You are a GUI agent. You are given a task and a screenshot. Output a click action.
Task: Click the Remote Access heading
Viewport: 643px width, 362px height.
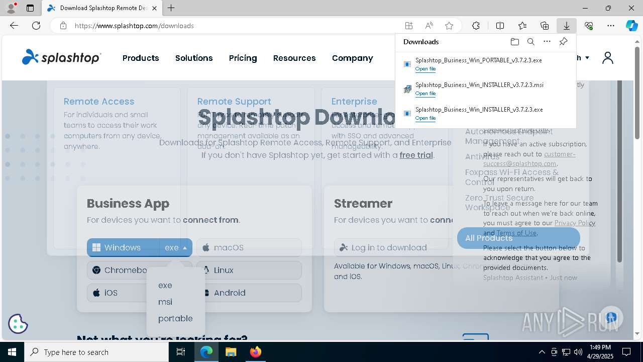coord(99,101)
